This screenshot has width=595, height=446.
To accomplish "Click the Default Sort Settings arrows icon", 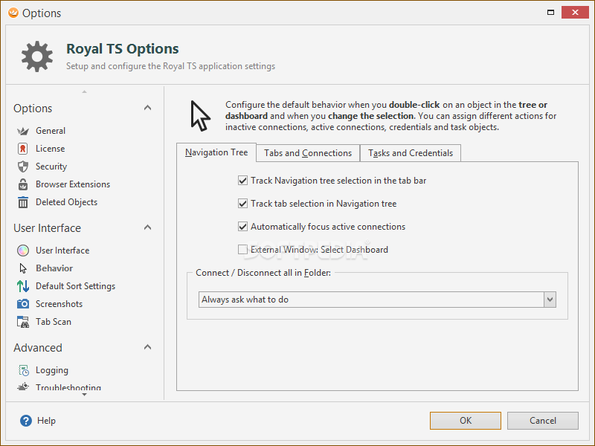I will [x=23, y=286].
